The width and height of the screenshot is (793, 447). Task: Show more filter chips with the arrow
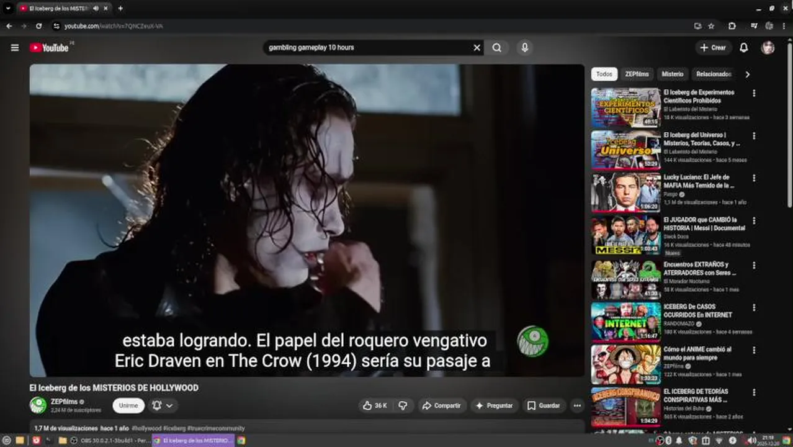[747, 74]
